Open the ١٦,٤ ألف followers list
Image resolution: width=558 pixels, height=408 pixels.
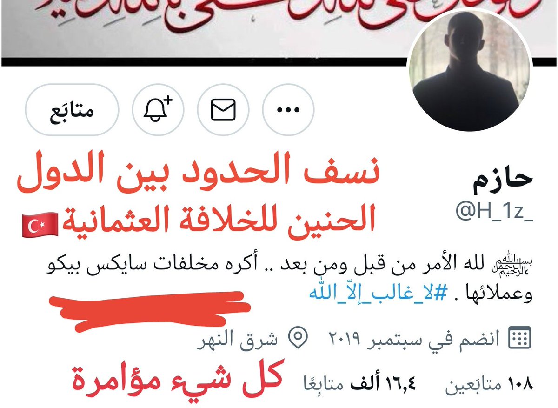pos(359,385)
